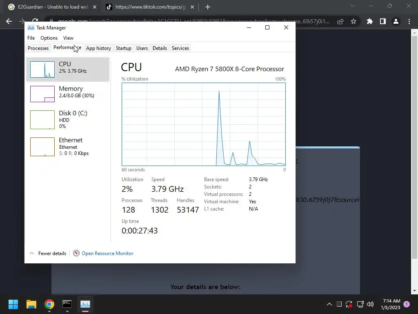Click the Chrome taskbar icon
This screenshot has width=418, height=314.
[x=49, y=304]
